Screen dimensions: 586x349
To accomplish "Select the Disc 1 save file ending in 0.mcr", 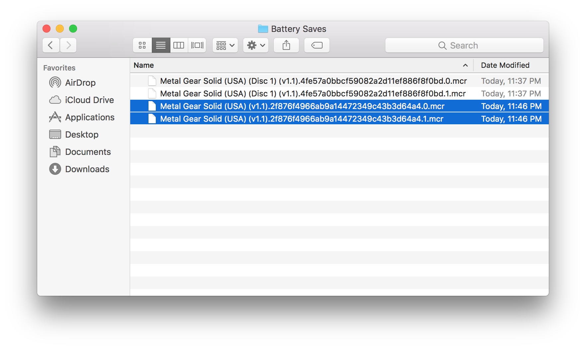I will click(x=313, y=81).
